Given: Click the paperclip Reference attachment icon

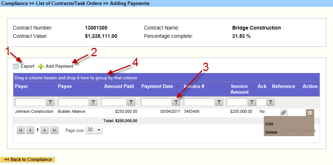Looking at the screenshot, I should [284, 113].
